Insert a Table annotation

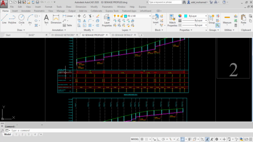click(x=67, y=25)
